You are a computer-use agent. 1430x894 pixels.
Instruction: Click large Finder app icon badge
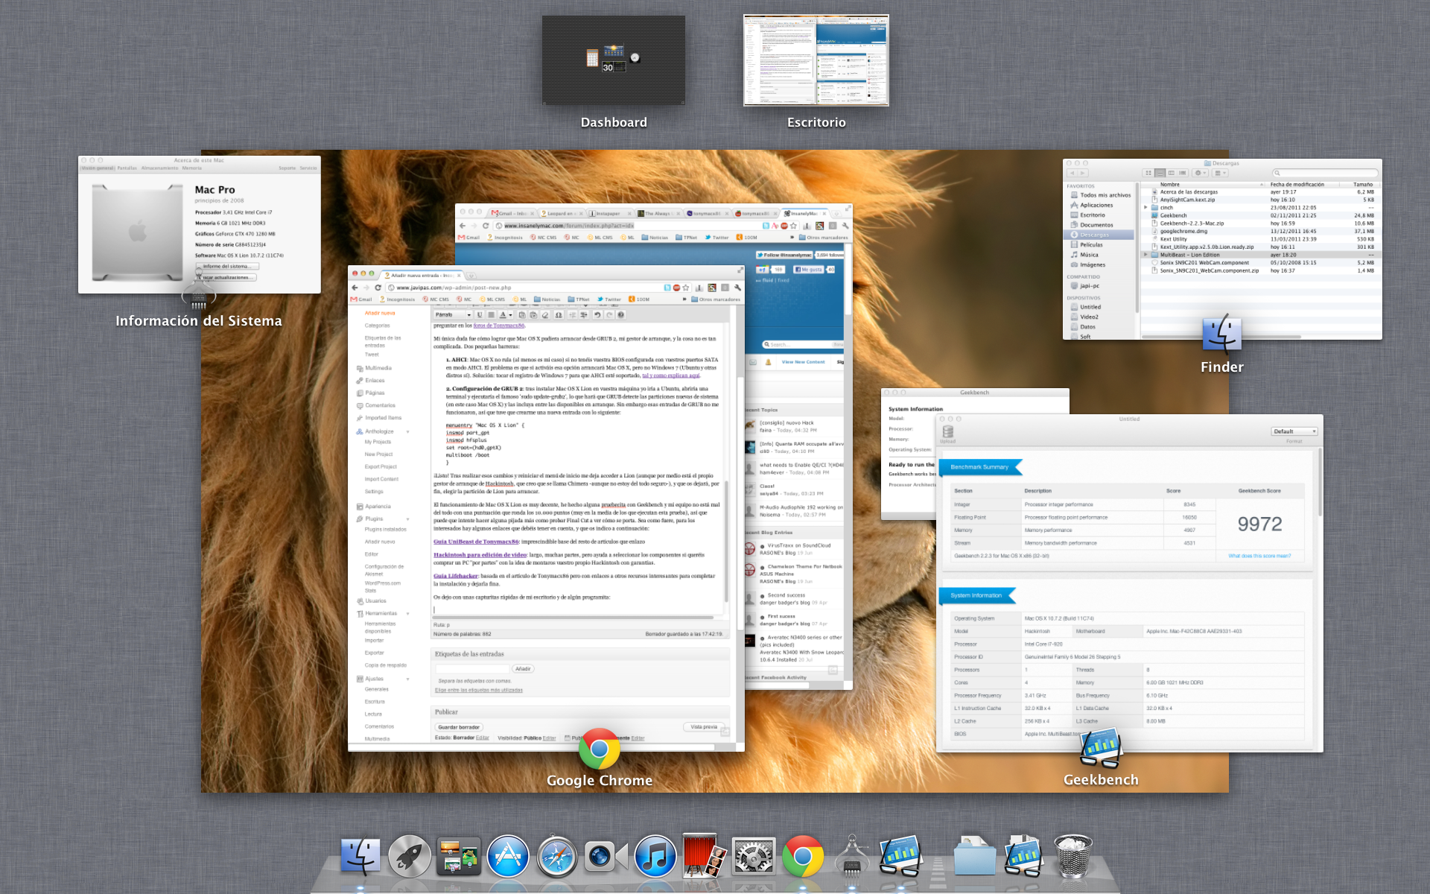coord(1222,334)
